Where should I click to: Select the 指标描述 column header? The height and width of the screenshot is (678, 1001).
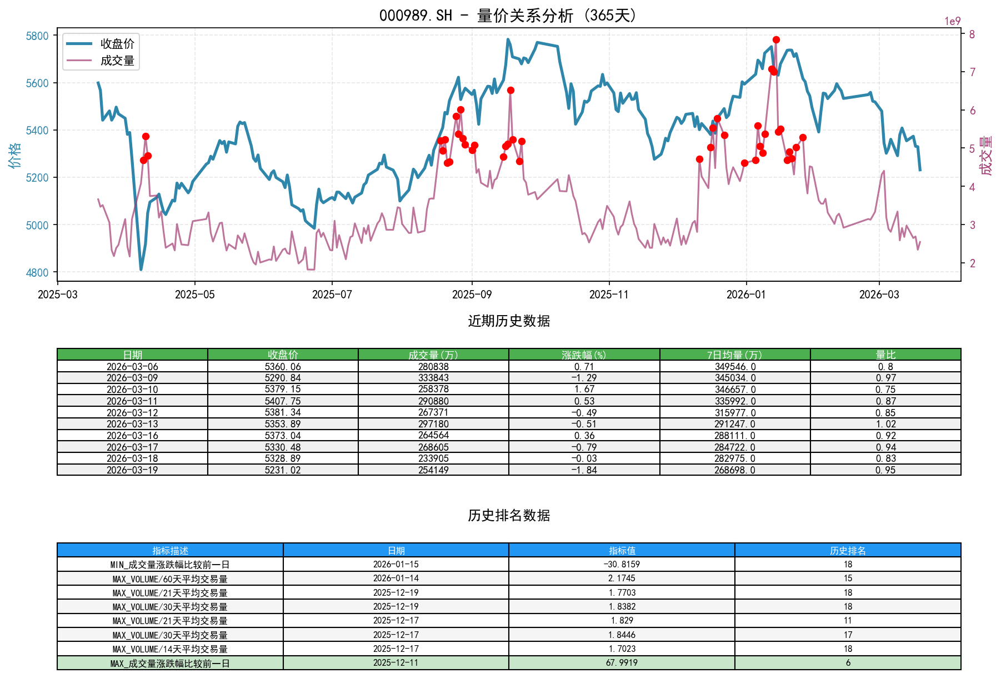coord(169,550)
